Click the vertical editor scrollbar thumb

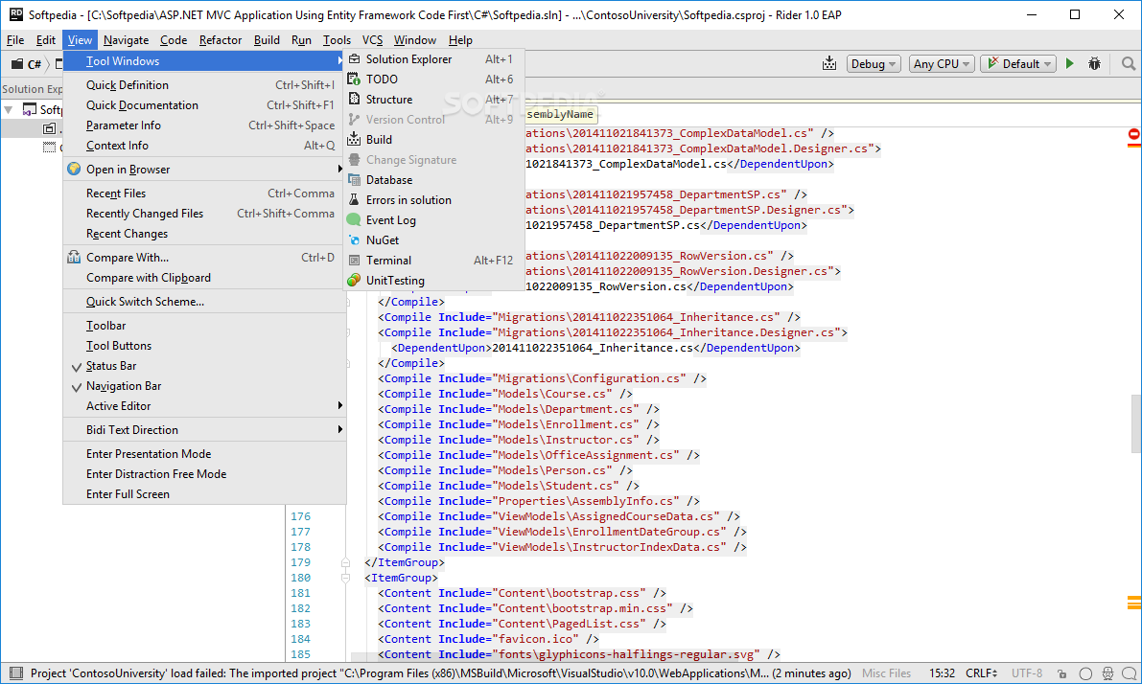(x=1136, y=423)
